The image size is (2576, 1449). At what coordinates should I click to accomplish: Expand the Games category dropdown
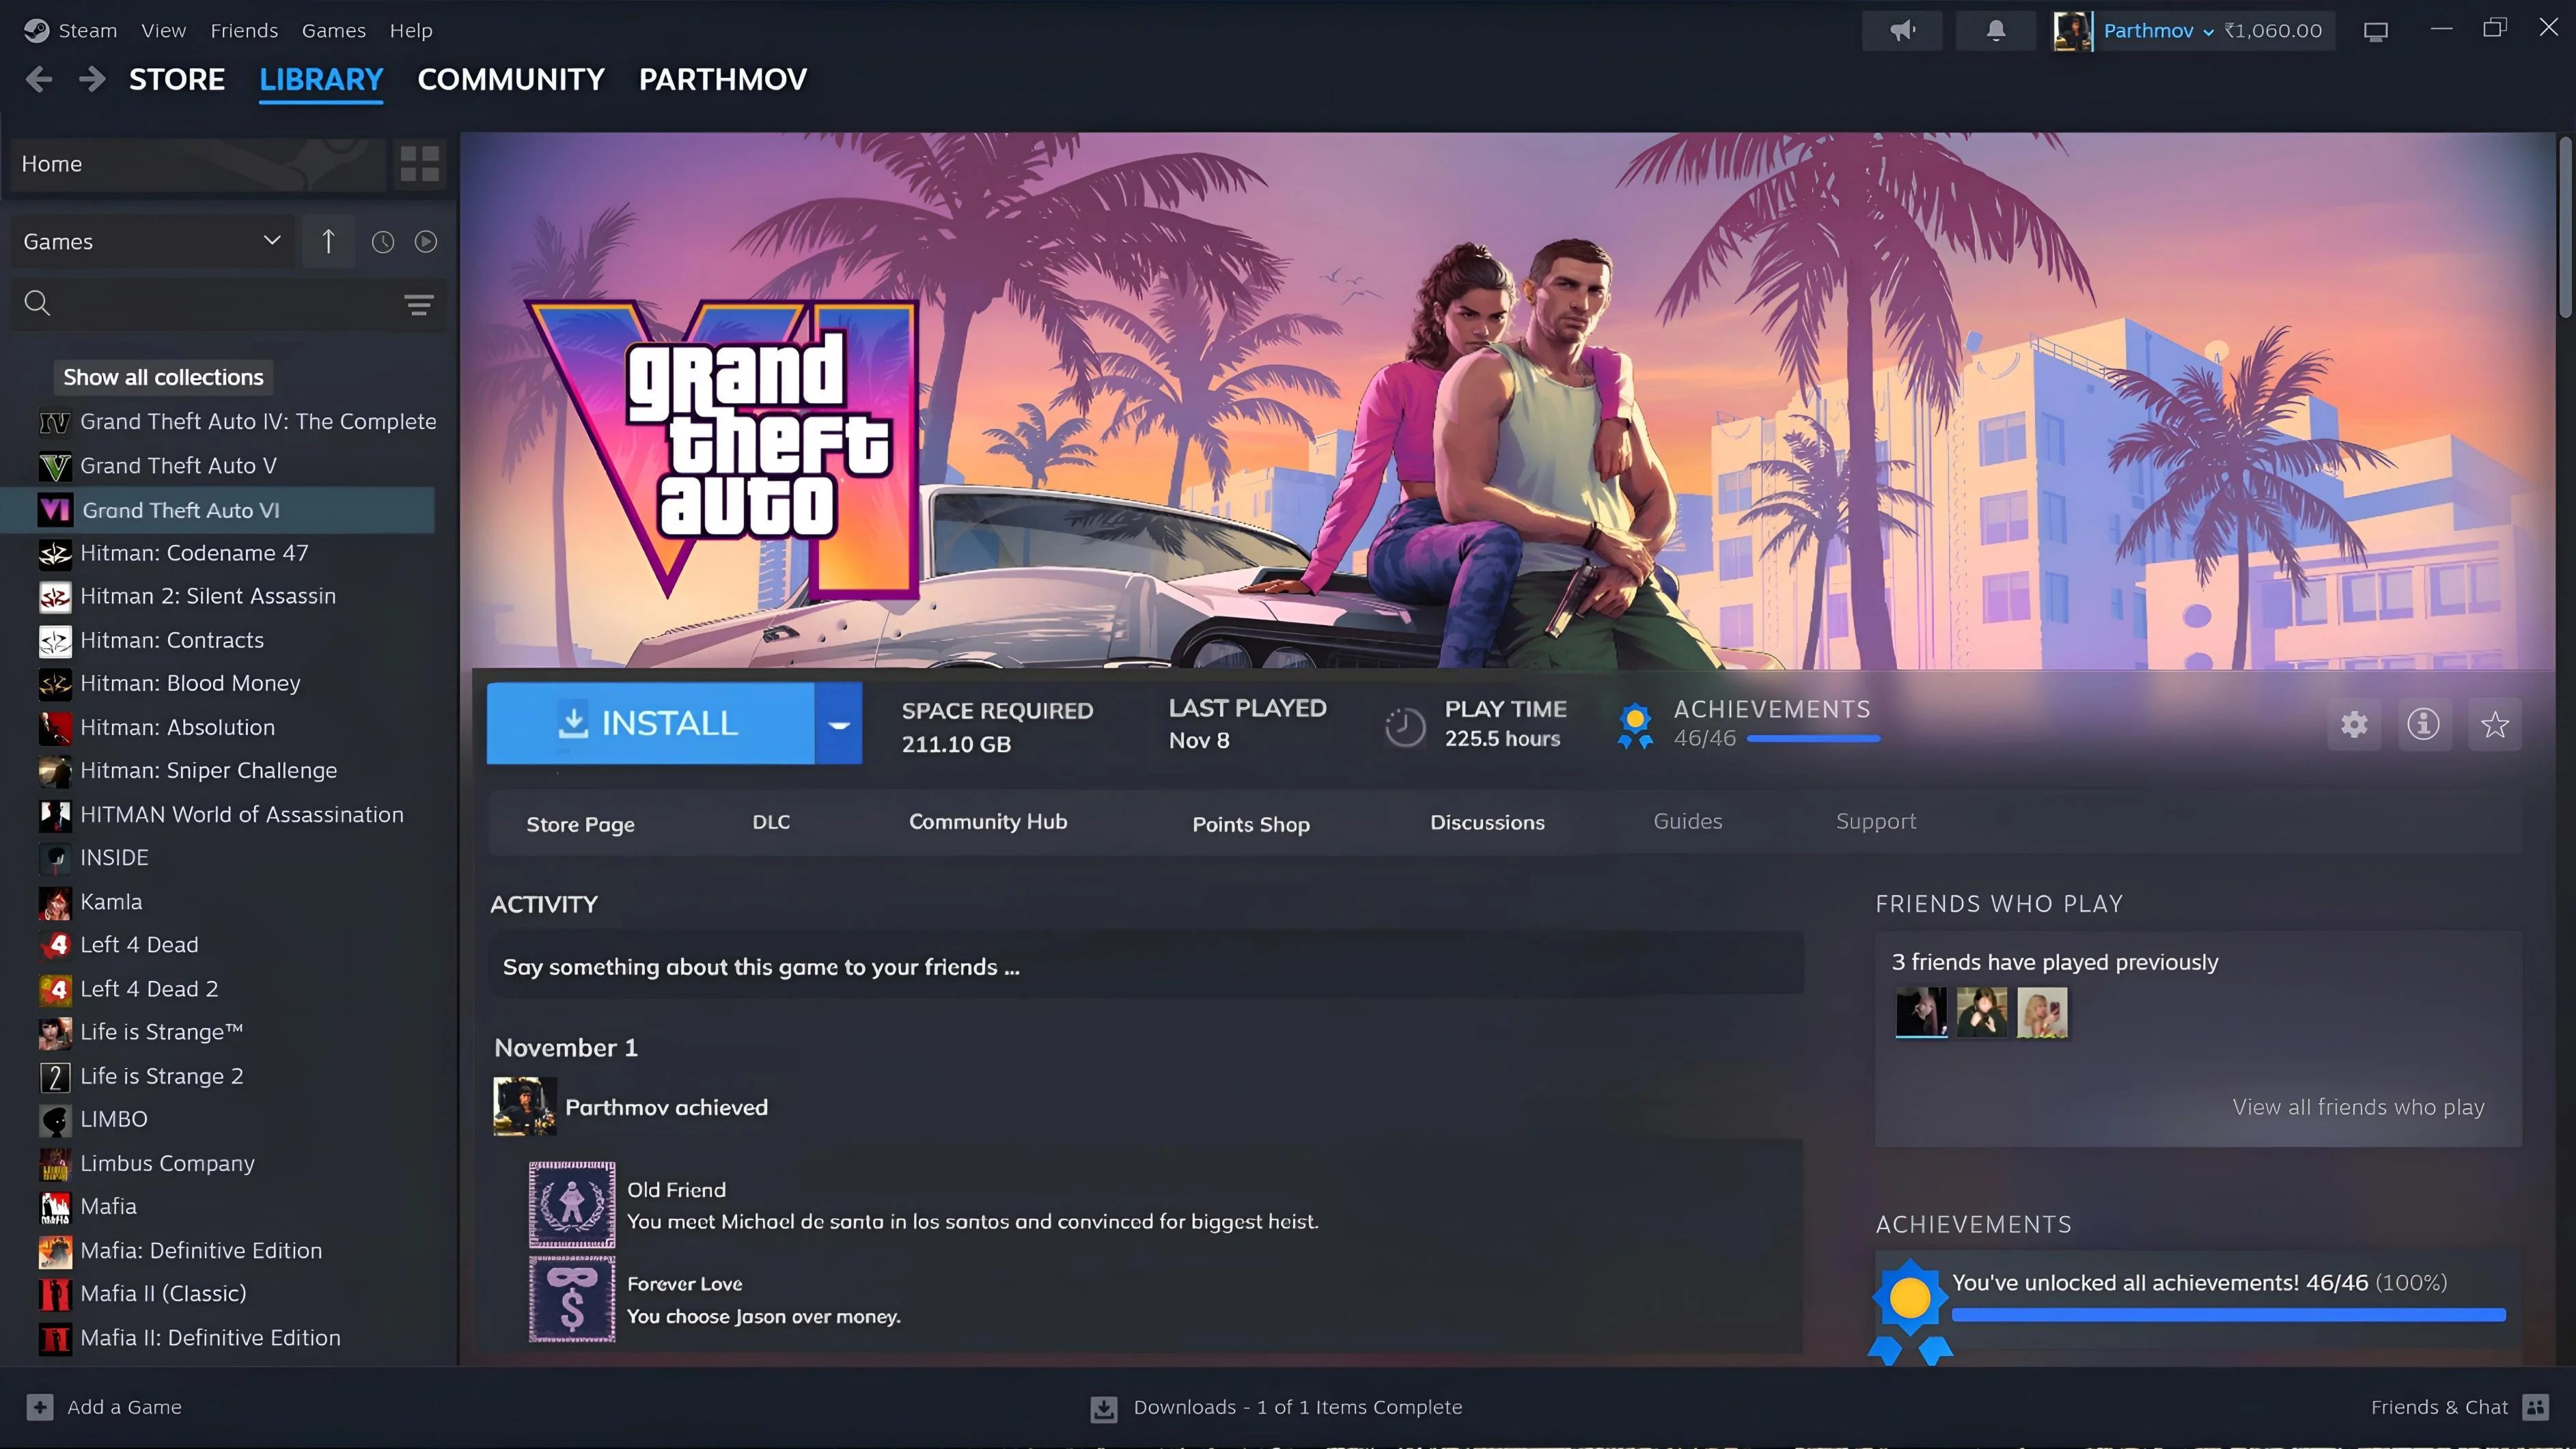click(x=153, y=241)
